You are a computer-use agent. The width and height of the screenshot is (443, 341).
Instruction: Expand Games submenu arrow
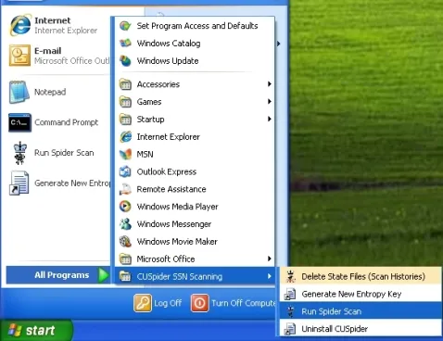click(270, 101)
